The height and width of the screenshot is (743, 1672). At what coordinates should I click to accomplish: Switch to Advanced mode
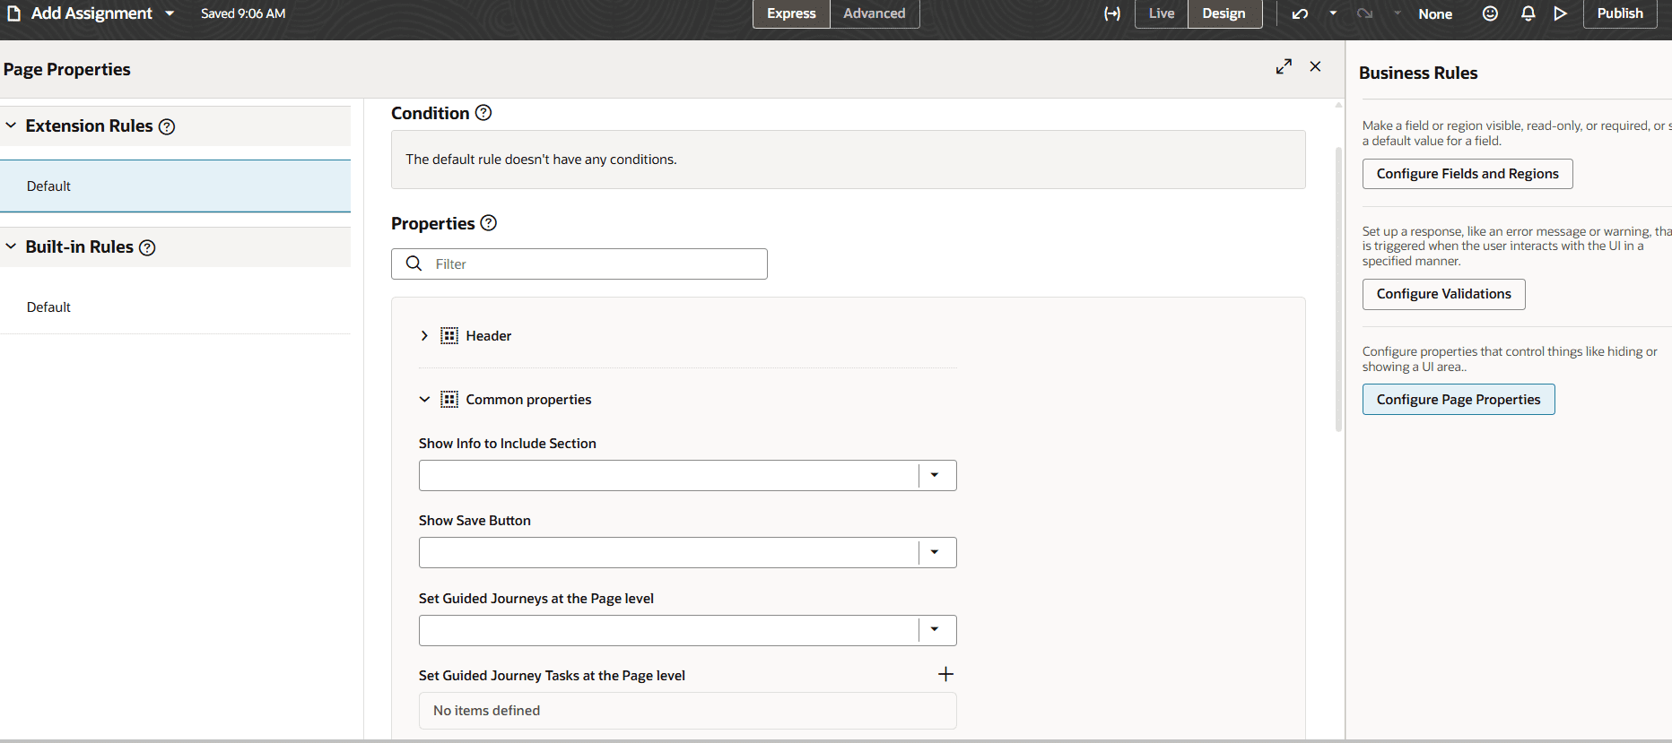[x=874, y=13]
